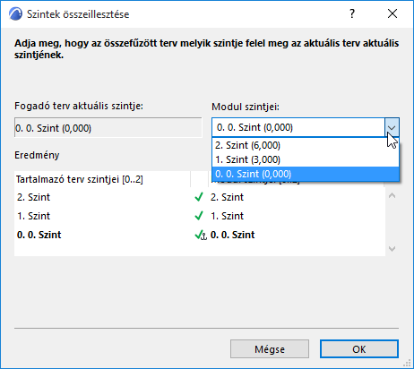Click bold right column '0. 0. Szint' entry
Image resolution: width=414 pixels, height=369 pixels.
click(233, 235)
